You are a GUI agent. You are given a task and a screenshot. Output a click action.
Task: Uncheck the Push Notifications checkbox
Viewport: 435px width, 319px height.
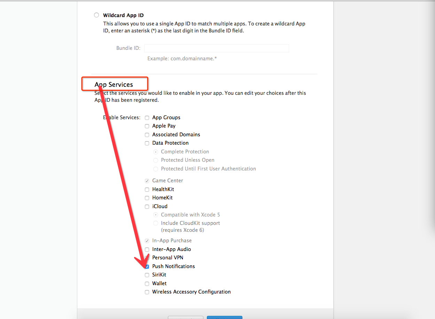pyautogui.click(x=147, y=267)
